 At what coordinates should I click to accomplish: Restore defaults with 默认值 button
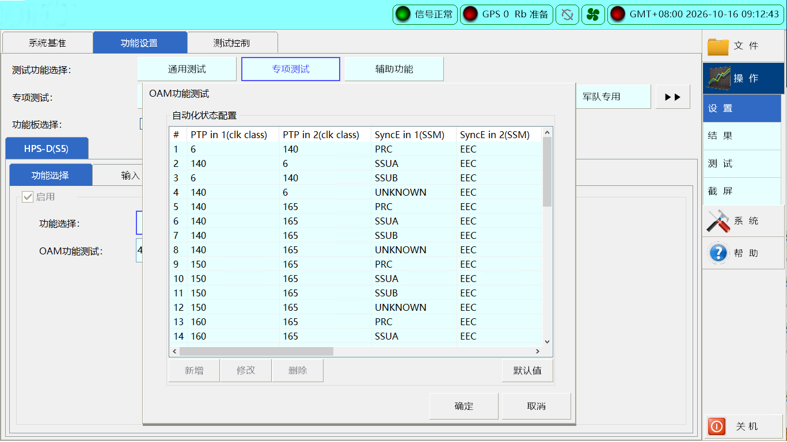(527, 371)
